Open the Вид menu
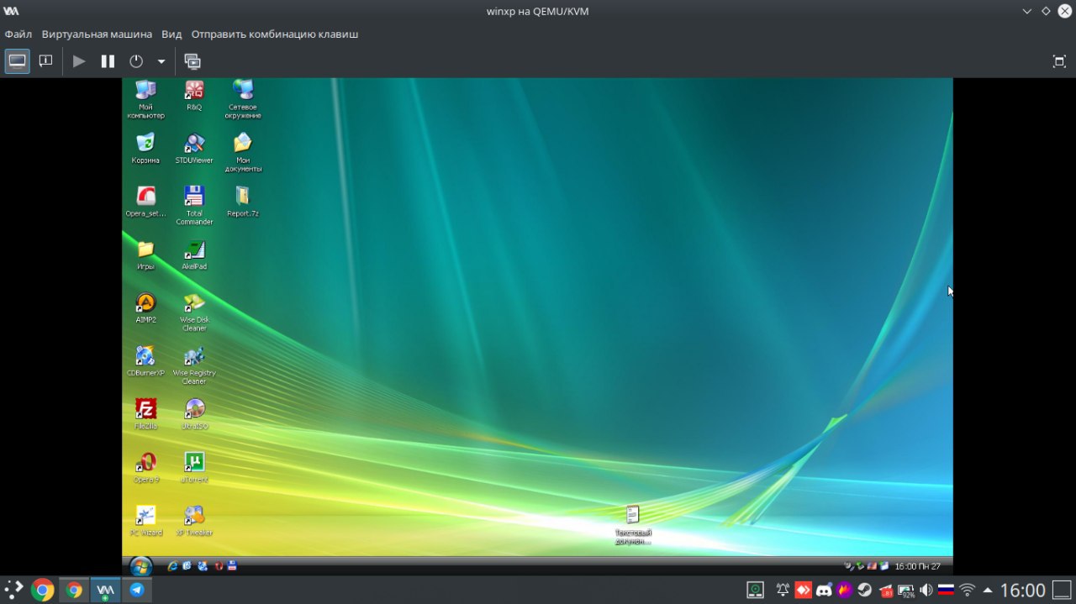 tap(171, 34)
